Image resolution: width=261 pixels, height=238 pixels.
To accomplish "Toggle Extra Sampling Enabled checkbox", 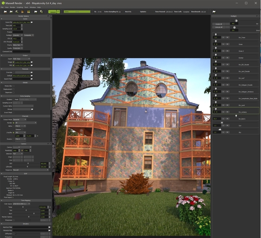I will pos(13,99).
